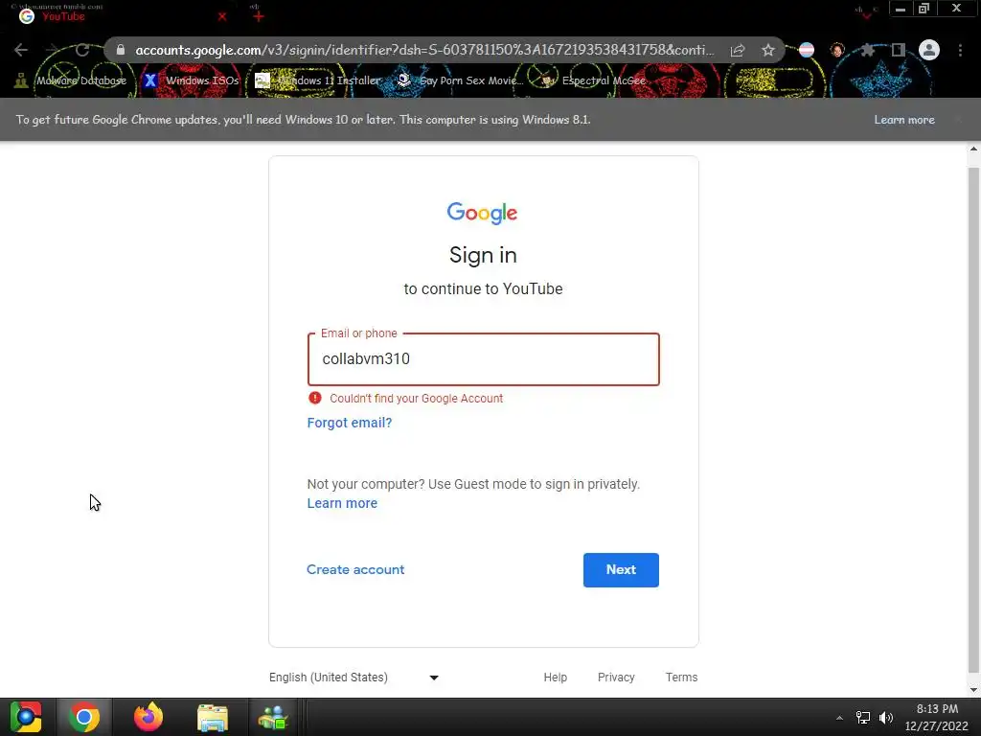Screen dimensions: 981x736
Task: Click the striped flag extension icon
Action: tap(807, 50)
